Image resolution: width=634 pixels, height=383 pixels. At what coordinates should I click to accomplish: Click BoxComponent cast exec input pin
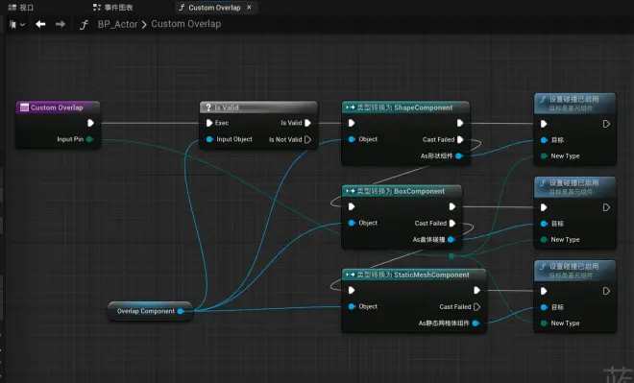click(352, 206)
